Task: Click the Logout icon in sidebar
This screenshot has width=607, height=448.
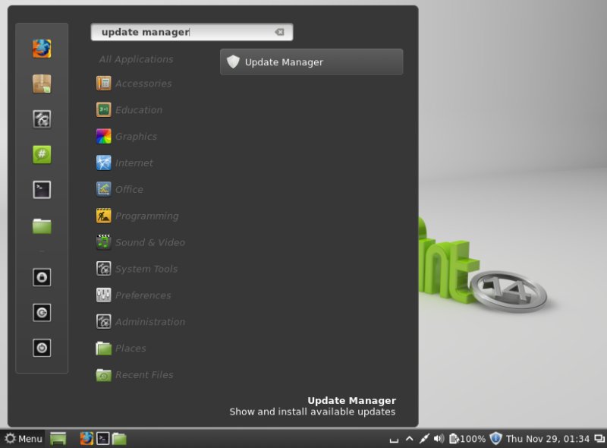Action: pos(42,312)
